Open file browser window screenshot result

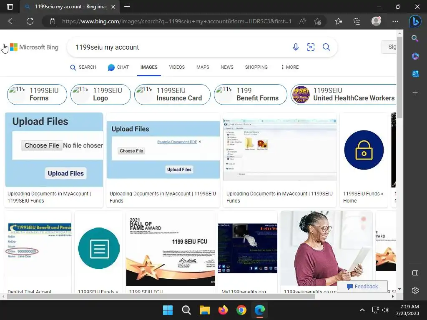[280, 150]
